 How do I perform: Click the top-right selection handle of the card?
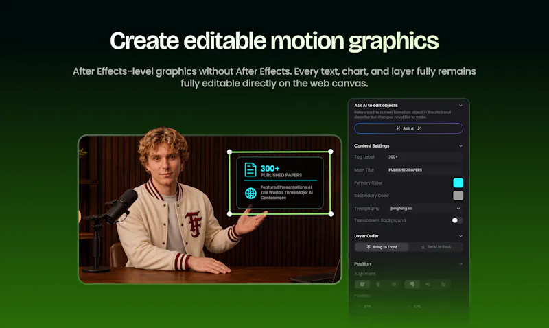pos(331,152)
